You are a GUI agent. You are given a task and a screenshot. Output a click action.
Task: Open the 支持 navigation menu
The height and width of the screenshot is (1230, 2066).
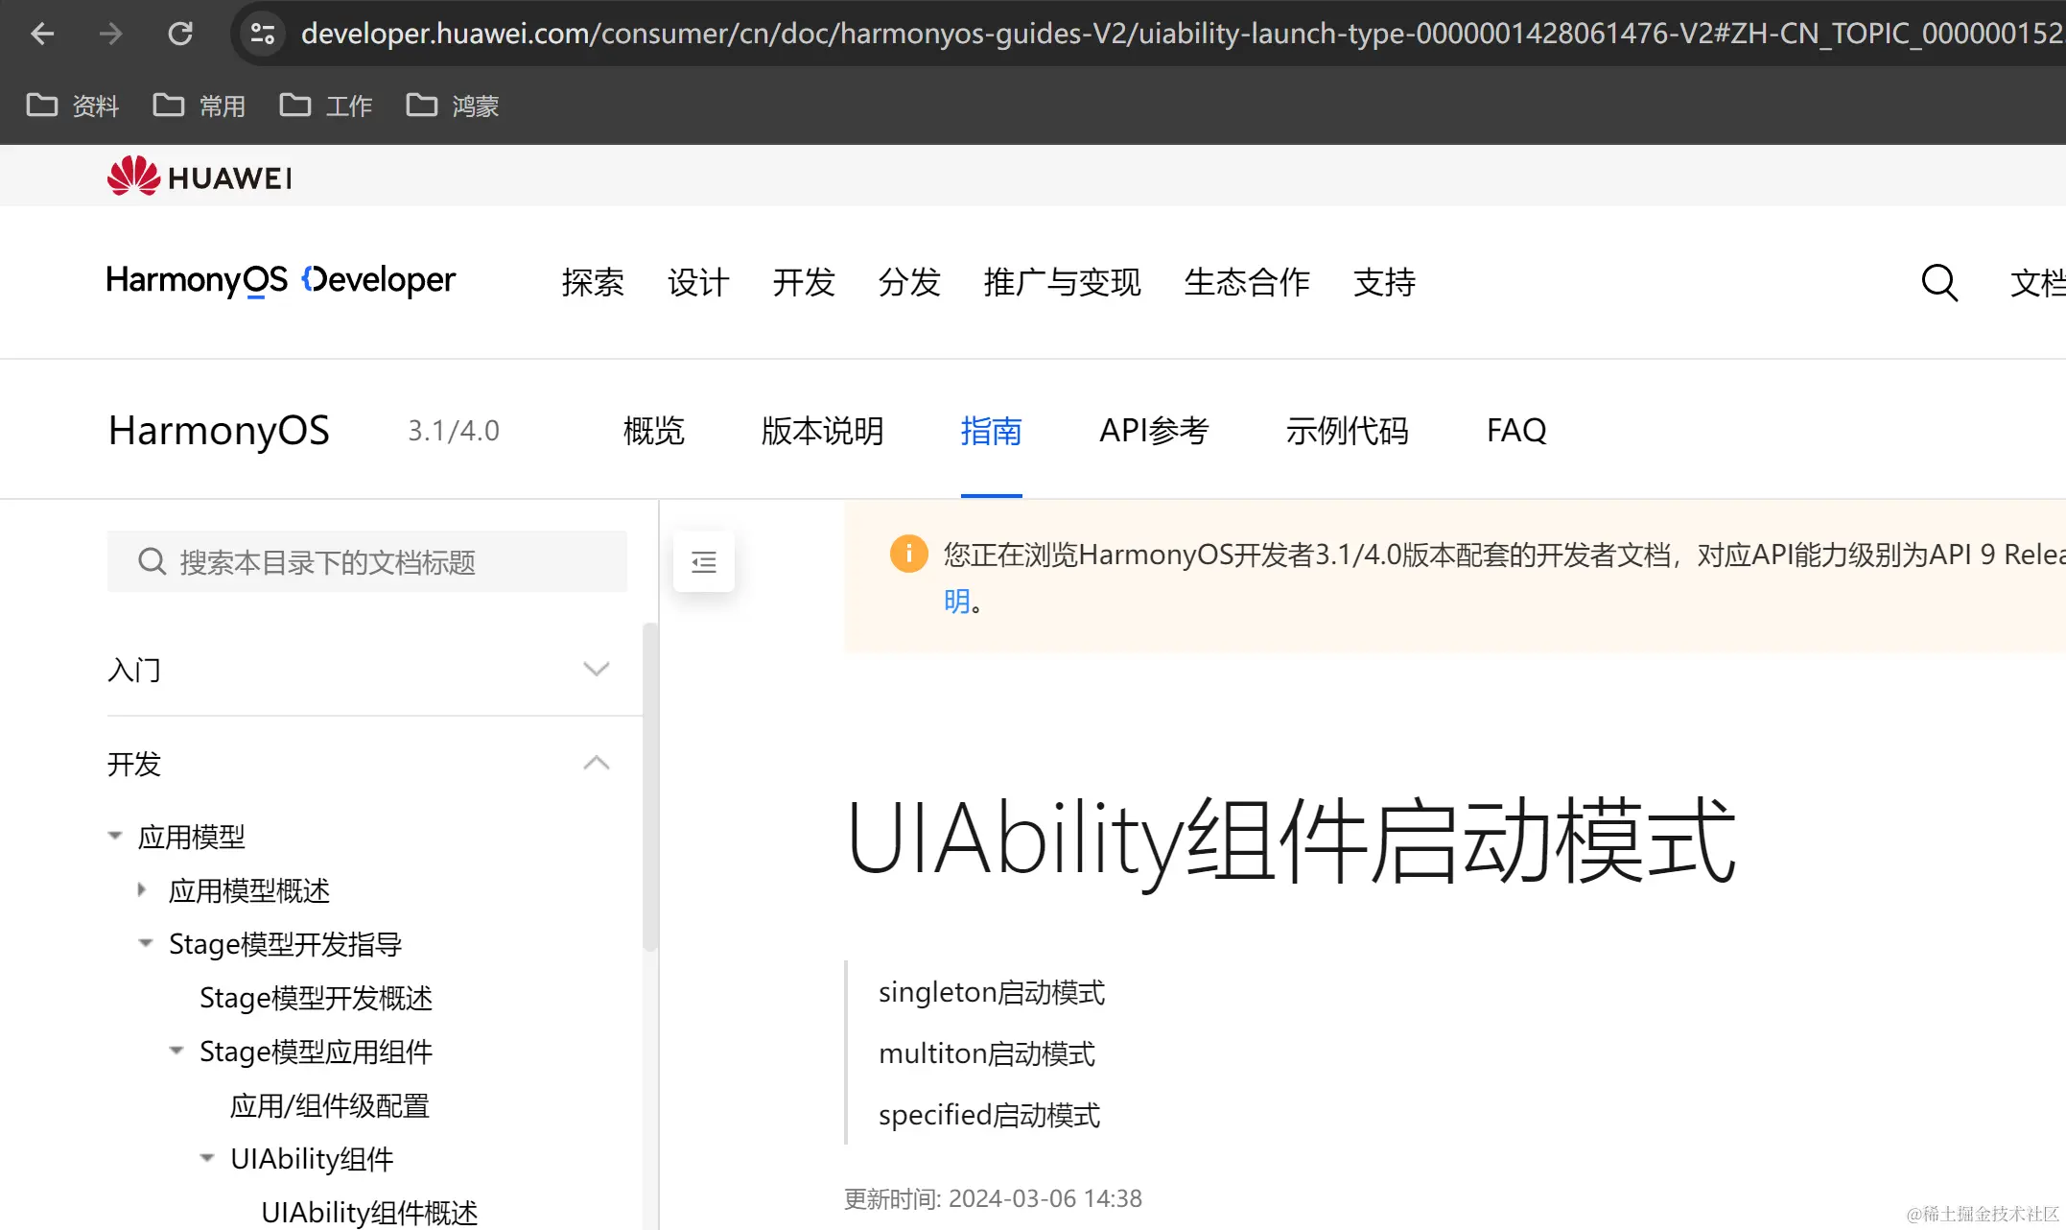(x=1384, y=282)
